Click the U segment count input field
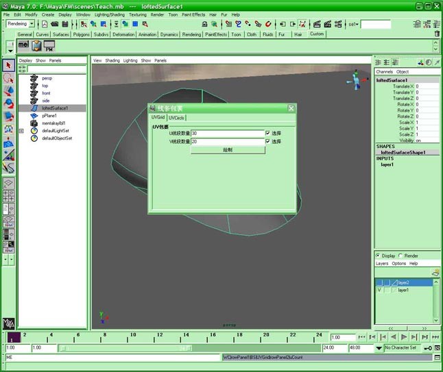The image size is (443, 372). (x=228, y=133)
